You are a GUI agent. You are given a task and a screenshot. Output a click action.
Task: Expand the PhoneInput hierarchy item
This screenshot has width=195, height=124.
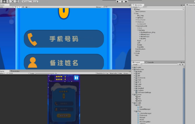click(140, 34)
